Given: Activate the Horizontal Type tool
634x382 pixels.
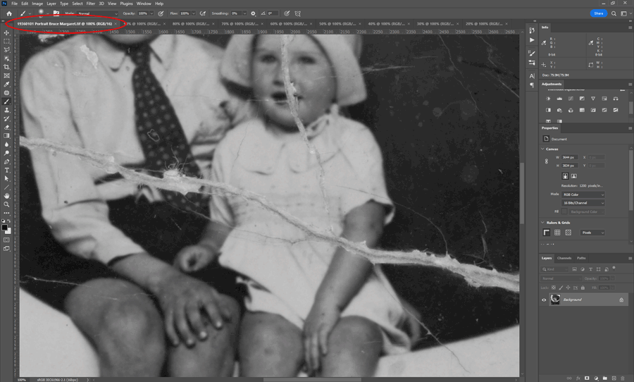Looking at the screenshot, I should point(7,170).
